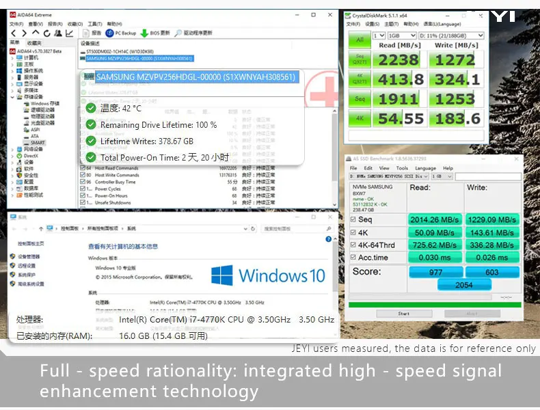Select the ST500DM002-1CH14C drive entry
The height and width of the screenshot is (410, 540).
pos(117,52)
